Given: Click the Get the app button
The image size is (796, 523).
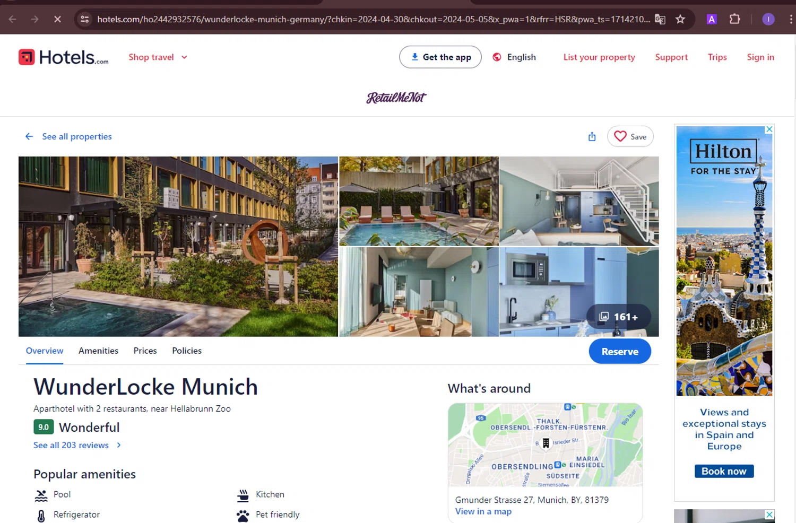Looking at the screenshot, I should tap(440, 57).
